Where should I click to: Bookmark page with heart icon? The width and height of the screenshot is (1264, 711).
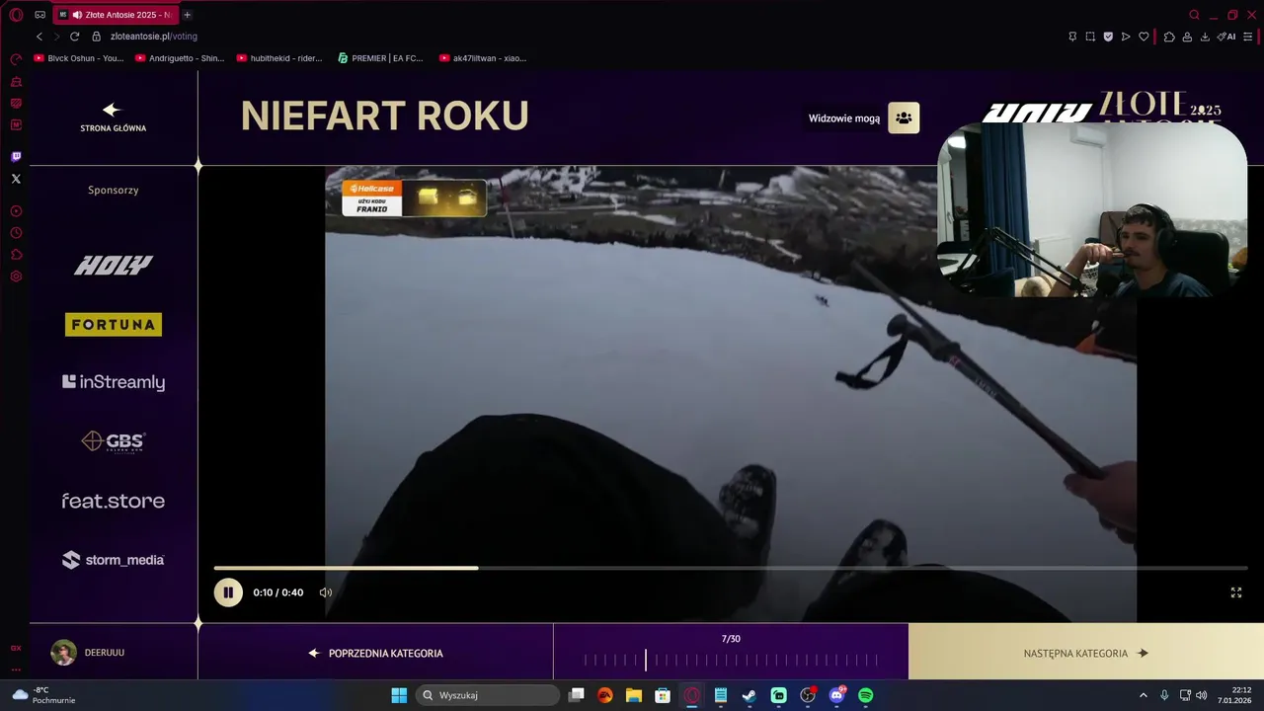coord(1144,37)
